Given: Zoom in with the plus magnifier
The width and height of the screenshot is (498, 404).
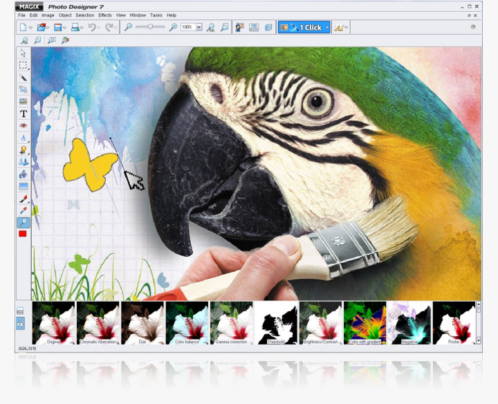Looking at the screenshot, I should 173,27.
